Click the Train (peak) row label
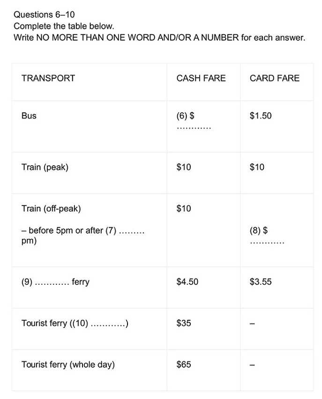 45,167
